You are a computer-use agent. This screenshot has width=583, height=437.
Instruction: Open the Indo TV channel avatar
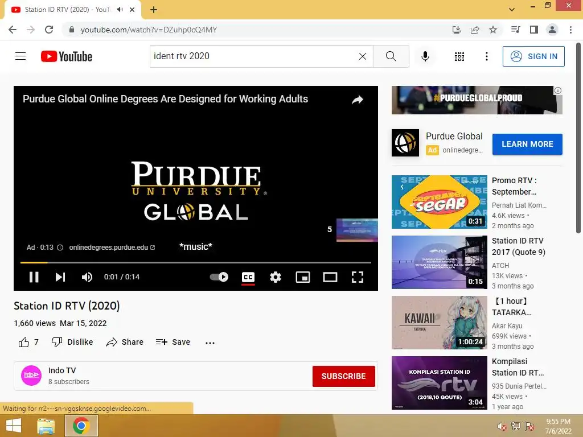31,376
